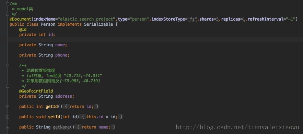Click the private int id field line
303x134 pixels.
tap(37, 35)
